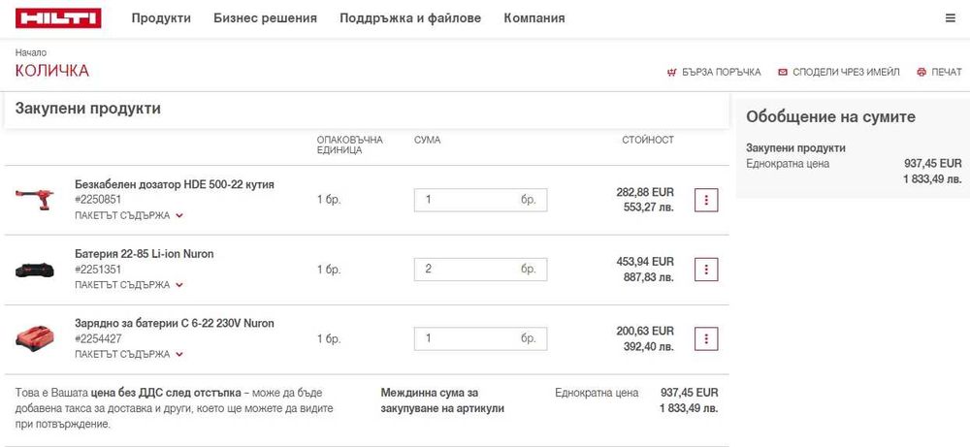This screenshot has width=970, height=447.
Task: Open options menu for Батерия 22-85 row
Action: 706,270
